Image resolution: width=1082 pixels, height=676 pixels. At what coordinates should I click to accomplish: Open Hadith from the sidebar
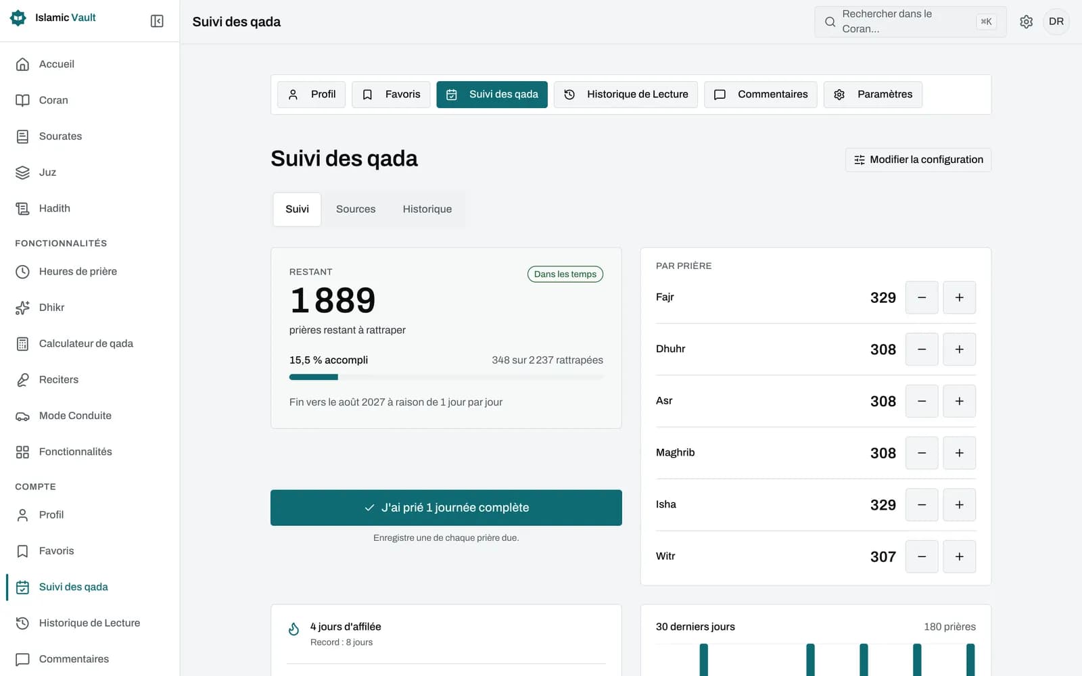[90, 208]
